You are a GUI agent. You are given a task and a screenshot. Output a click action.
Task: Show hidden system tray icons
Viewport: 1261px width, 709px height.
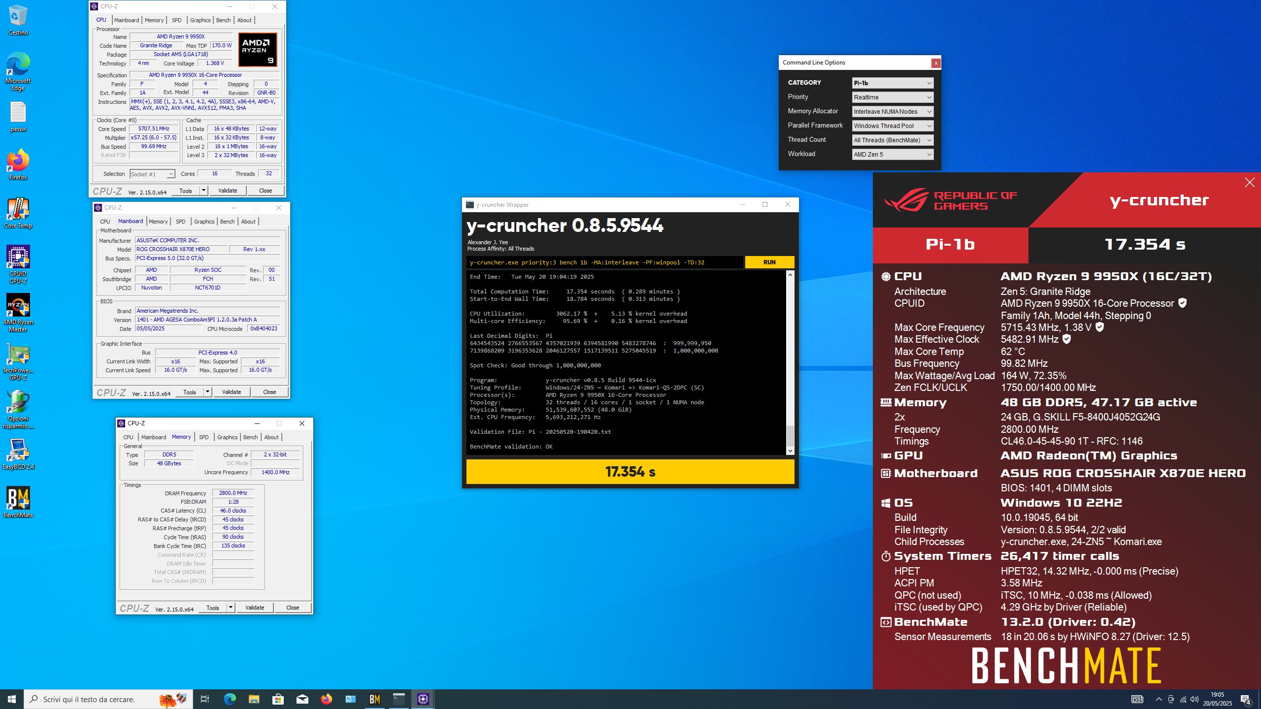click(x=1159, y=699)
